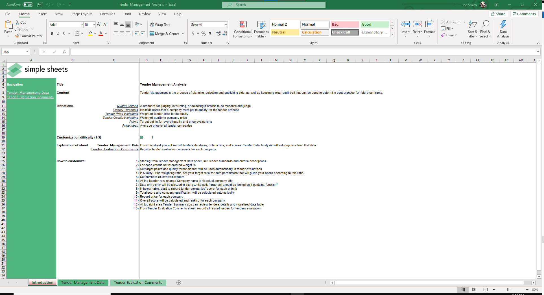Follow the Tender_Evaluation_Comments navigation link
Image resolution: width=544 pixels, height=295 pixels.
[30, 97]
